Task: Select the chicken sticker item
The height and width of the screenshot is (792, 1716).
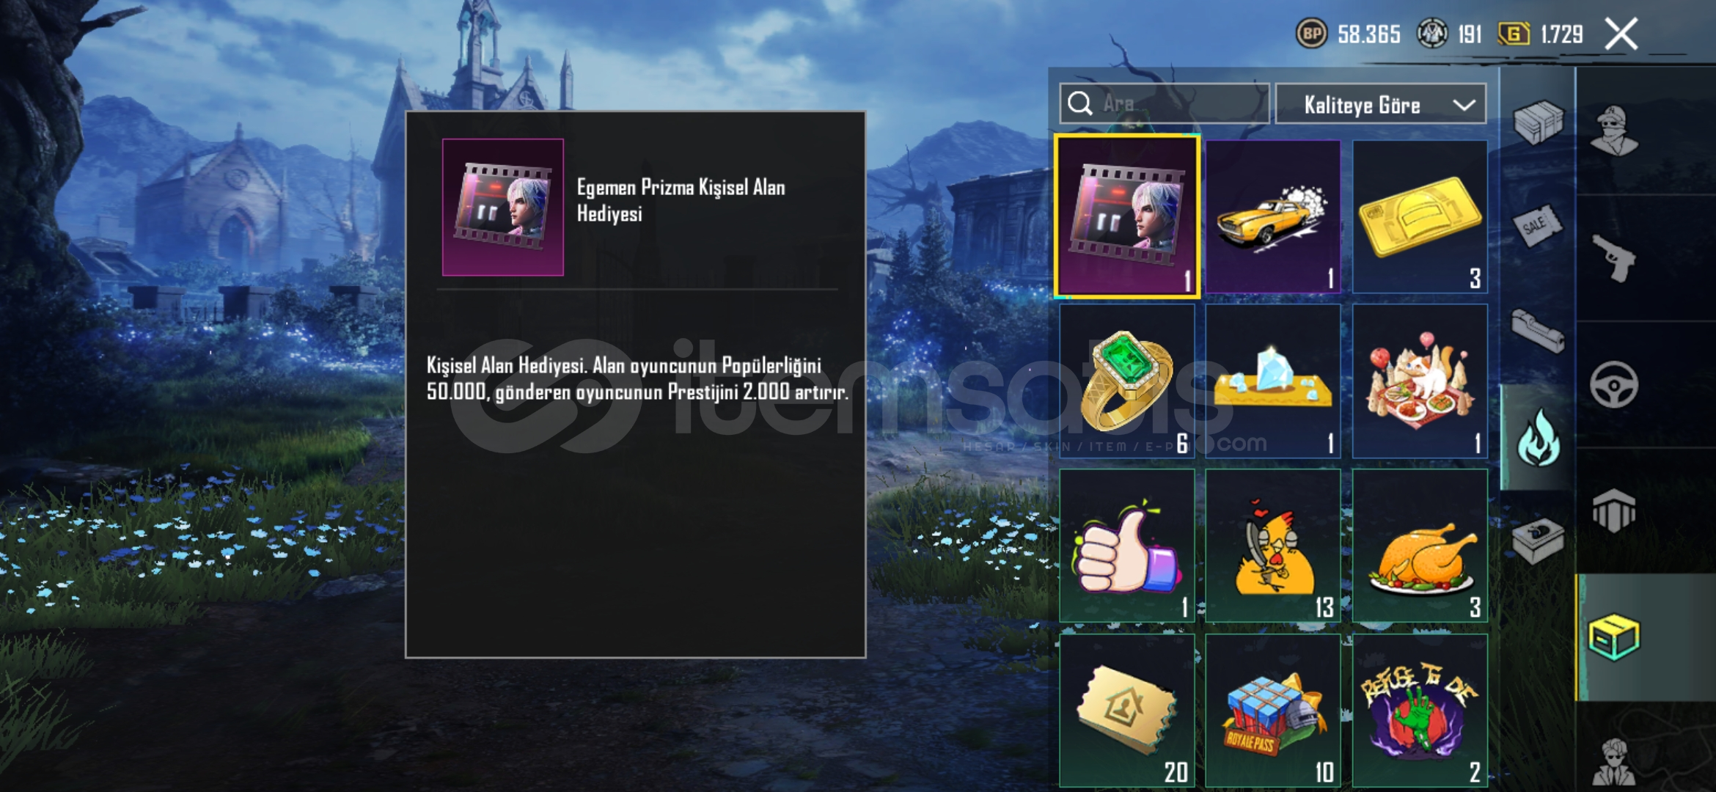Action: coord(1273,546)
